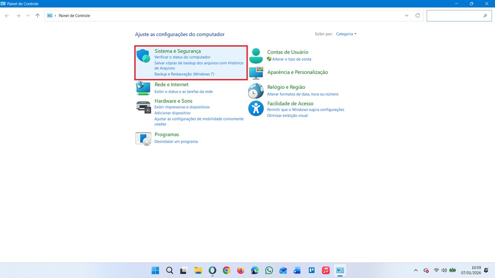Open the Windows Start menu

pos(155,270)
